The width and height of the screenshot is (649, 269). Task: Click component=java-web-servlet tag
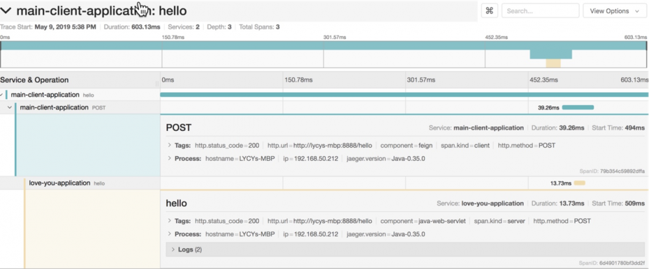pos(423,221)
